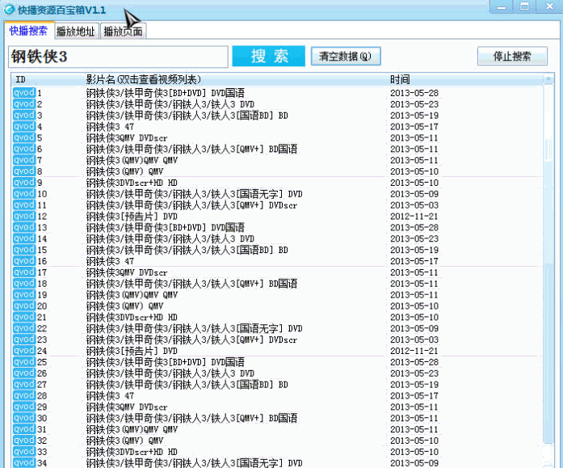Click the qvod icon in row 10
563x468 pixels.
(24, 194)
